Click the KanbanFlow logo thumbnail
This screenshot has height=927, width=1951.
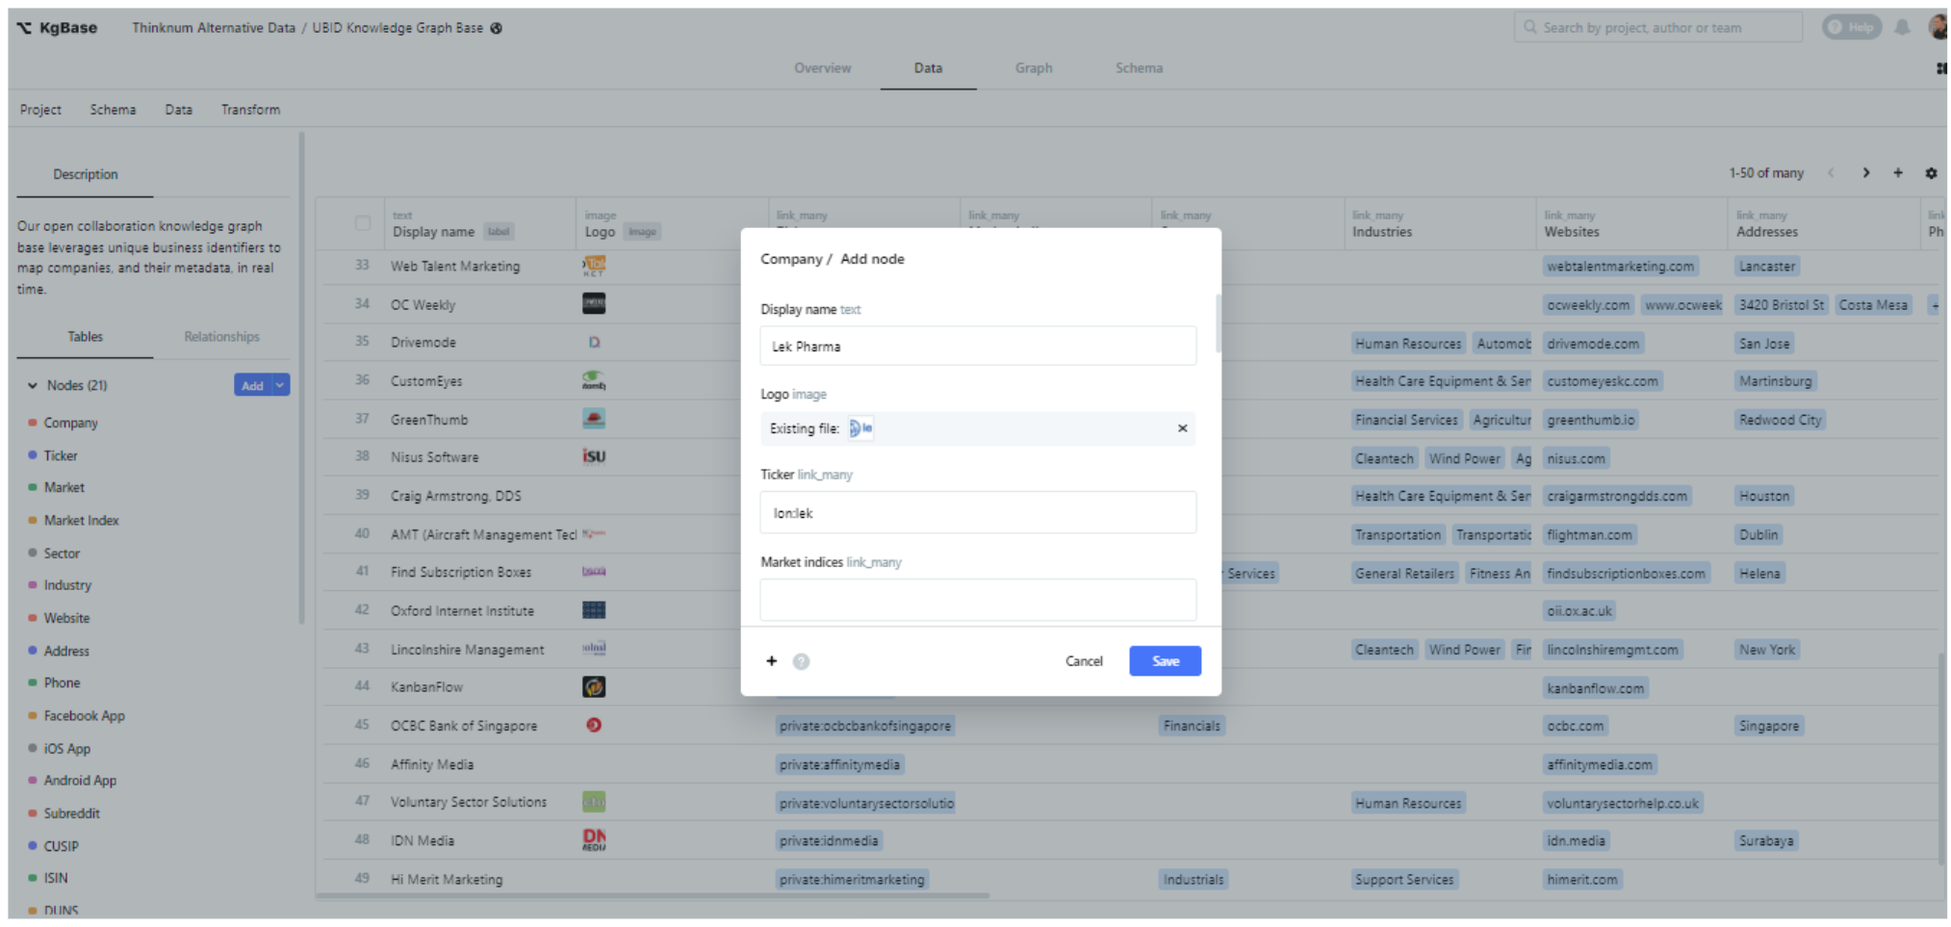pos(594,687)
